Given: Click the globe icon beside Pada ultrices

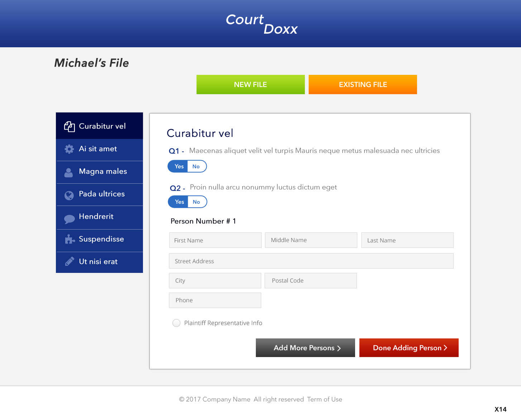Looking at the screenshot, I should coord(69,195).
